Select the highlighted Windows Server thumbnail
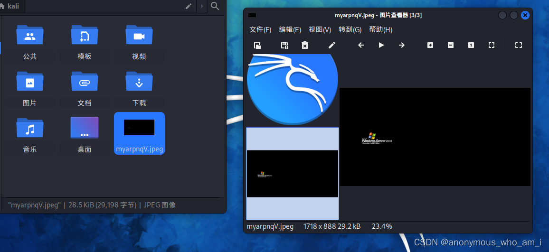 pos(293,174)
